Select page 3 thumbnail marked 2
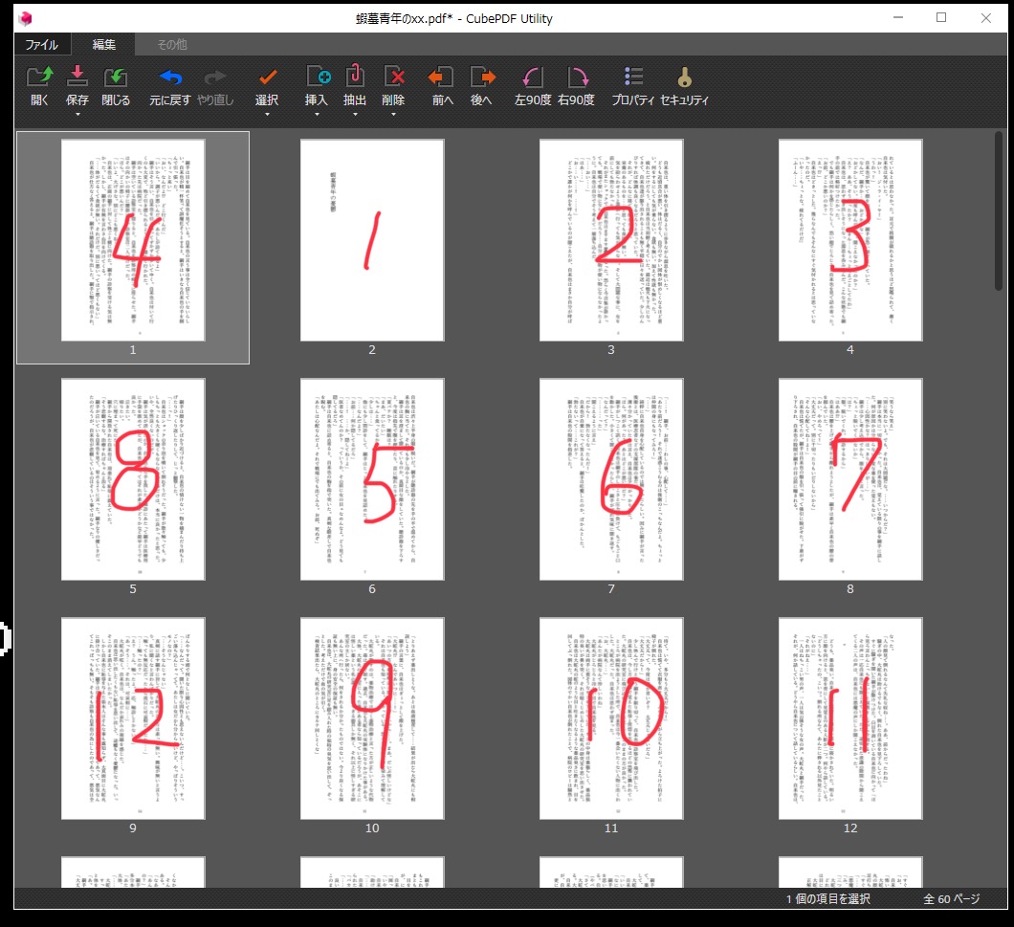 tap(611, 240)
